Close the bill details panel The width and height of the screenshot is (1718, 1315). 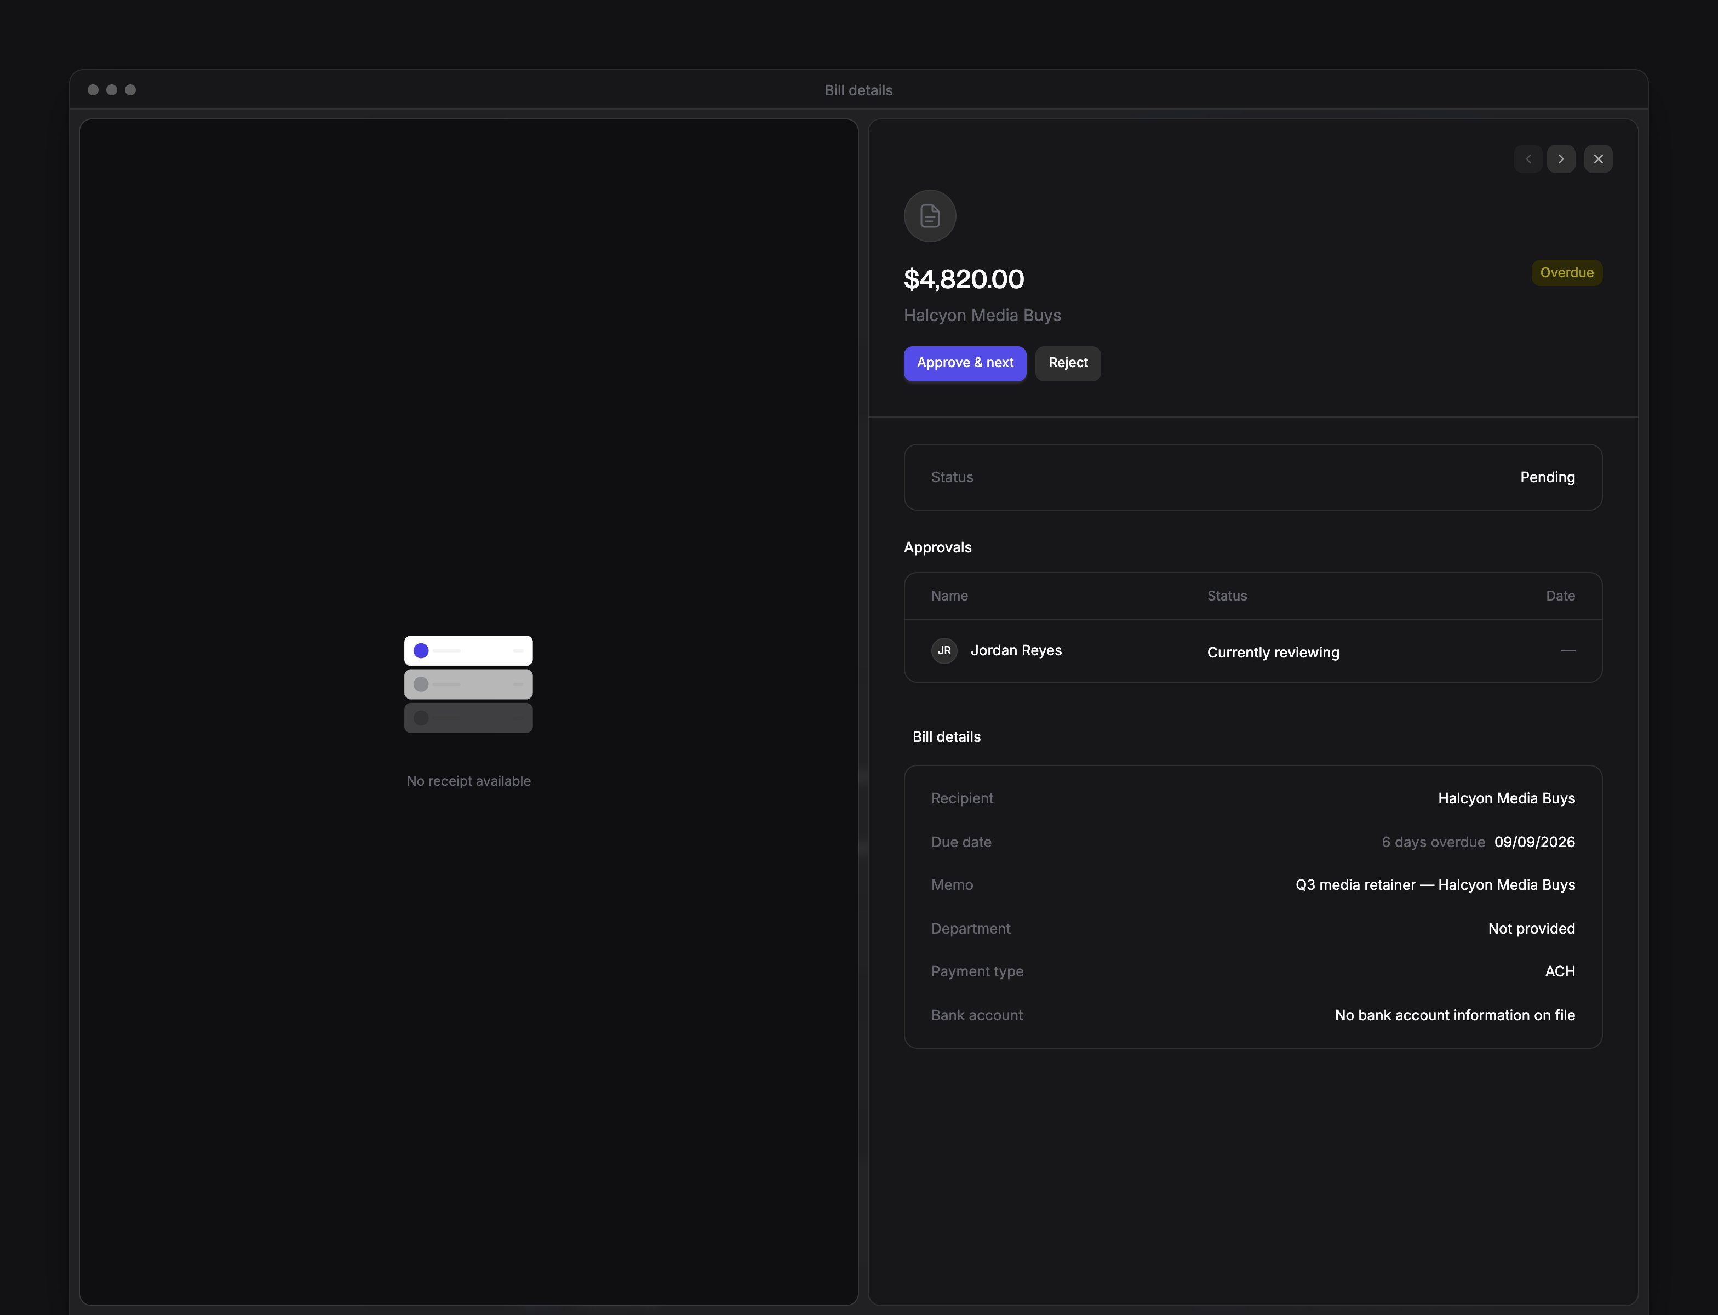point(1598,159)
